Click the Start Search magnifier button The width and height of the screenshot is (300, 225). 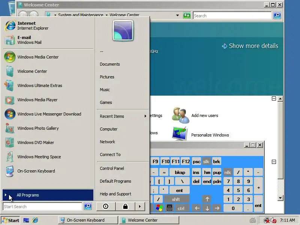click(x=88, y=206)
